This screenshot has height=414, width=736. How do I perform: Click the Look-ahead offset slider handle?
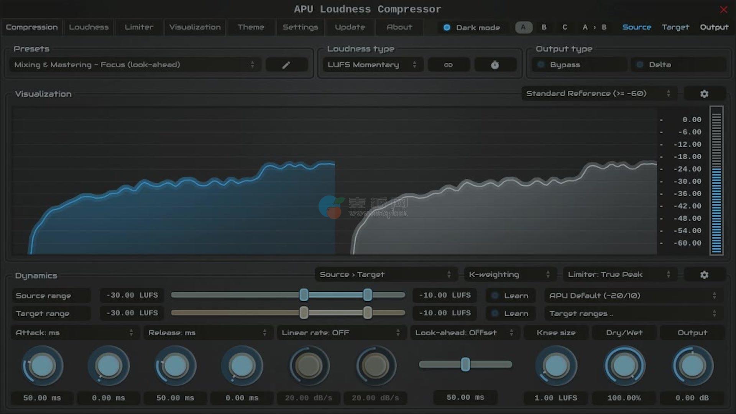[465, 364]
